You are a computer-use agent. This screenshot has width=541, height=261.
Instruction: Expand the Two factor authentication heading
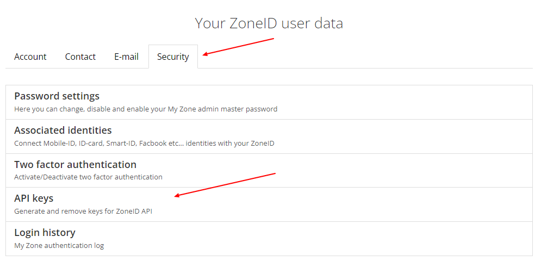pyautogui.click(x=75, y=164)
